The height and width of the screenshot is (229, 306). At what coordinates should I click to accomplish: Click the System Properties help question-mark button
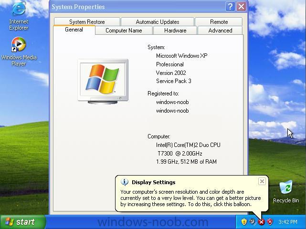(230, 7)
